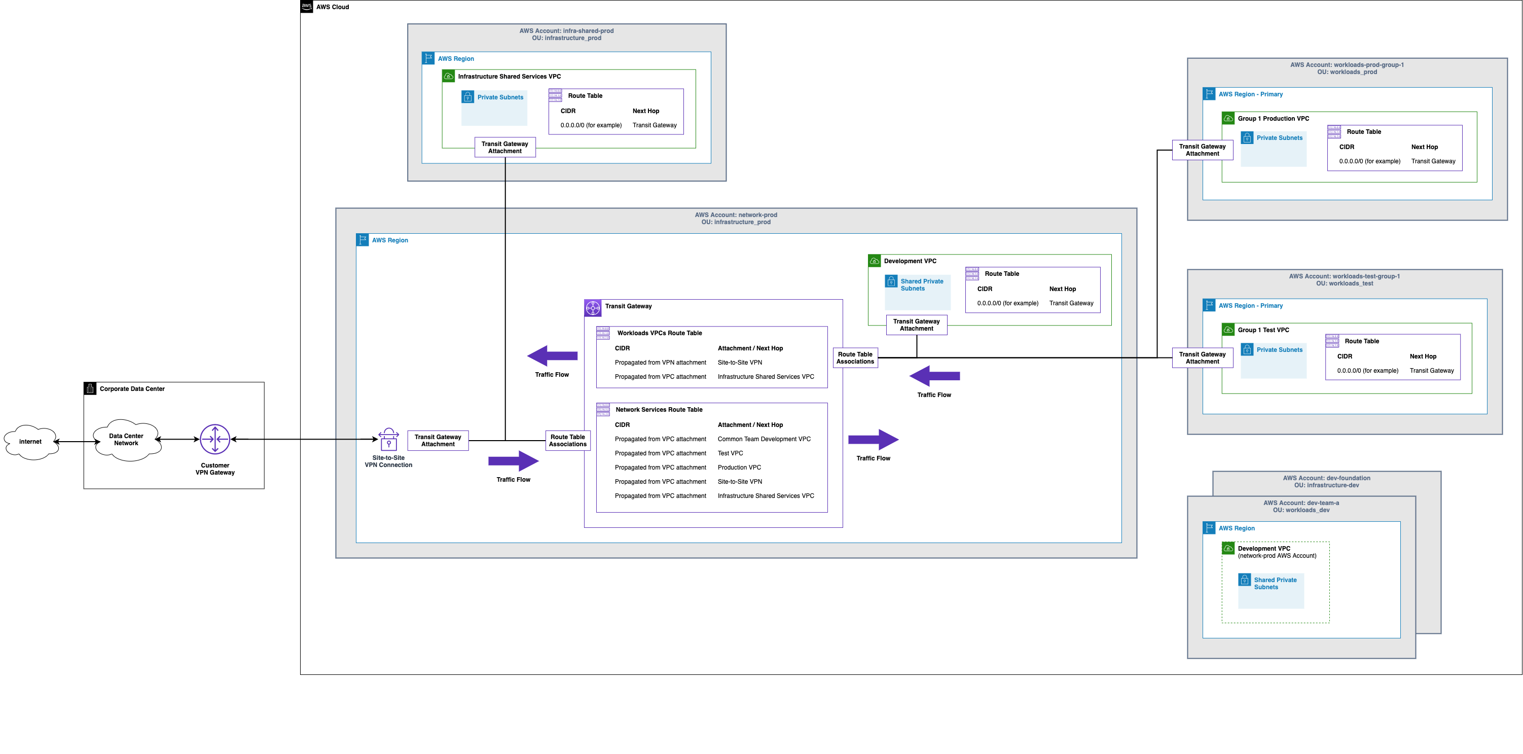Click 'AWS Region - Primary' label in workloads-prod-group-1
Image resolution: width=1523 pixels, height=754 pixels.
[1250, 94]
